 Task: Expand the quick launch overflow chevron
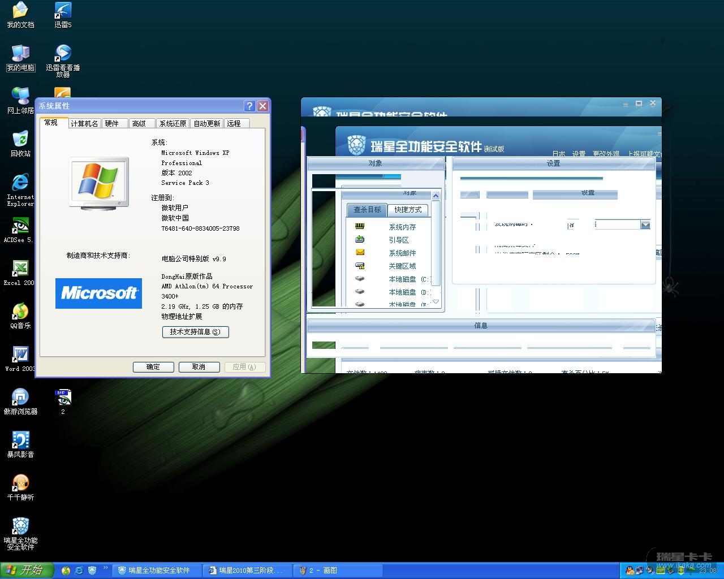pos(105,568)
